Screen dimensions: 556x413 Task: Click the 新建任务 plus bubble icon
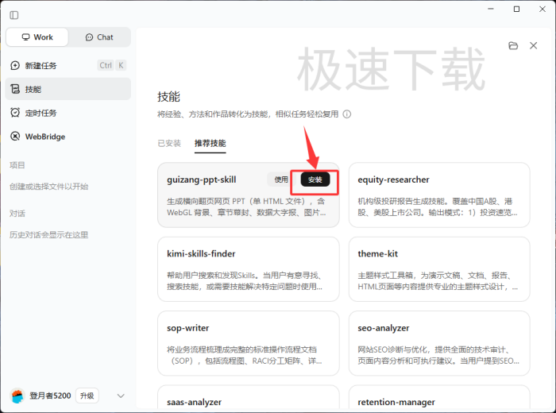click(x=15, y=65)
